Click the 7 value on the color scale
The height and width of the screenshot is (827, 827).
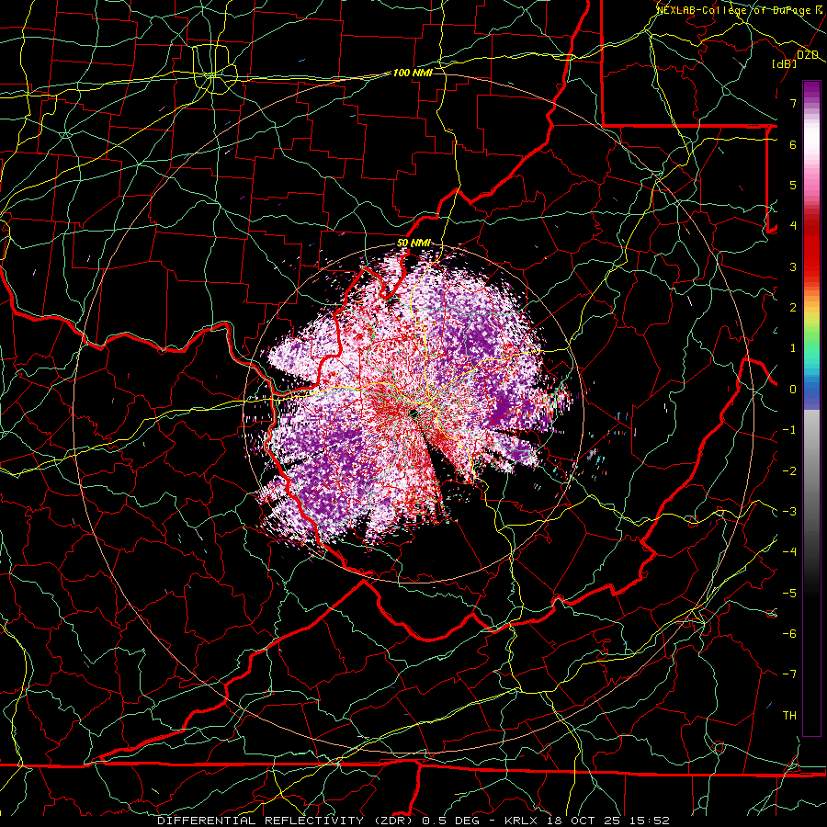coord(793,103)
